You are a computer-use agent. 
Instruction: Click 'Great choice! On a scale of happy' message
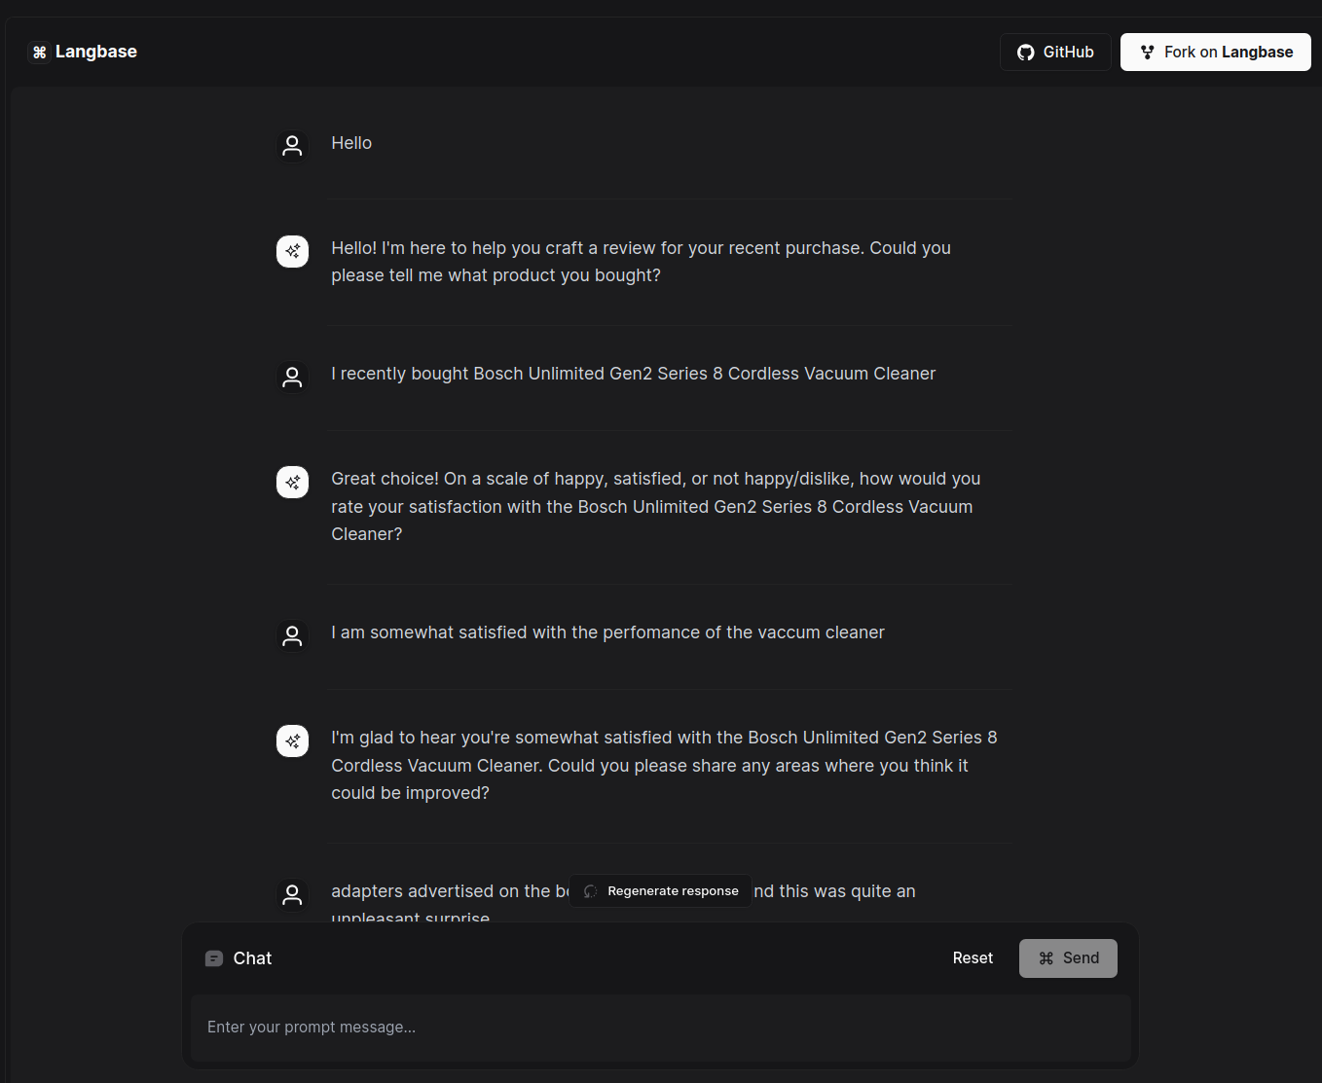pyautogui.click(x=656, y=506)
